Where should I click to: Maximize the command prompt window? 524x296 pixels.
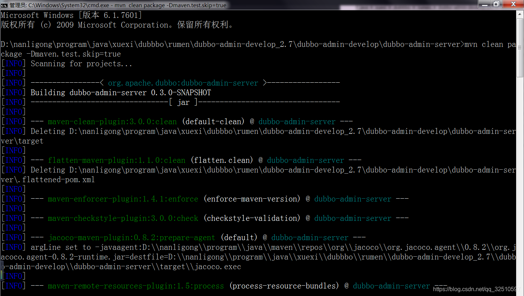(x=497, y=4)
